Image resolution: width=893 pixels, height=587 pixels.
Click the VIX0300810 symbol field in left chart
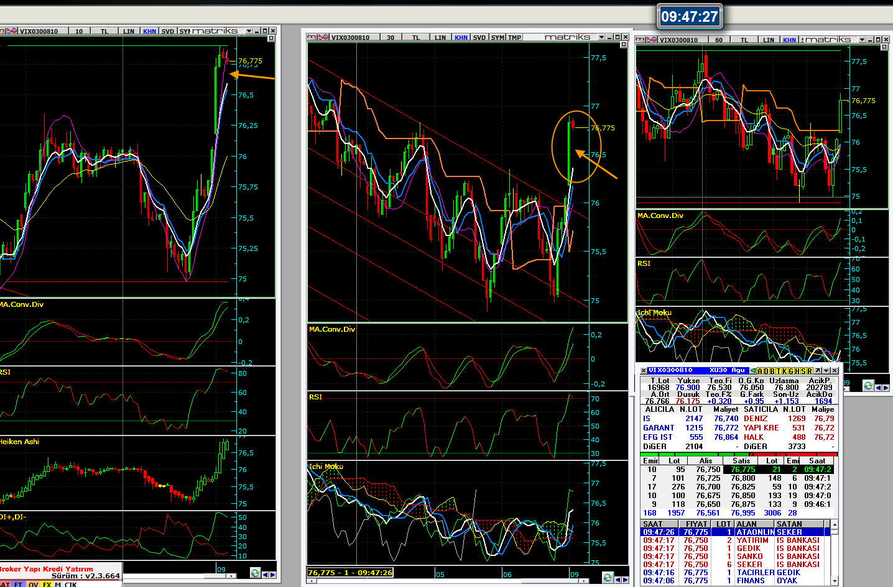(x=39, y=31)
